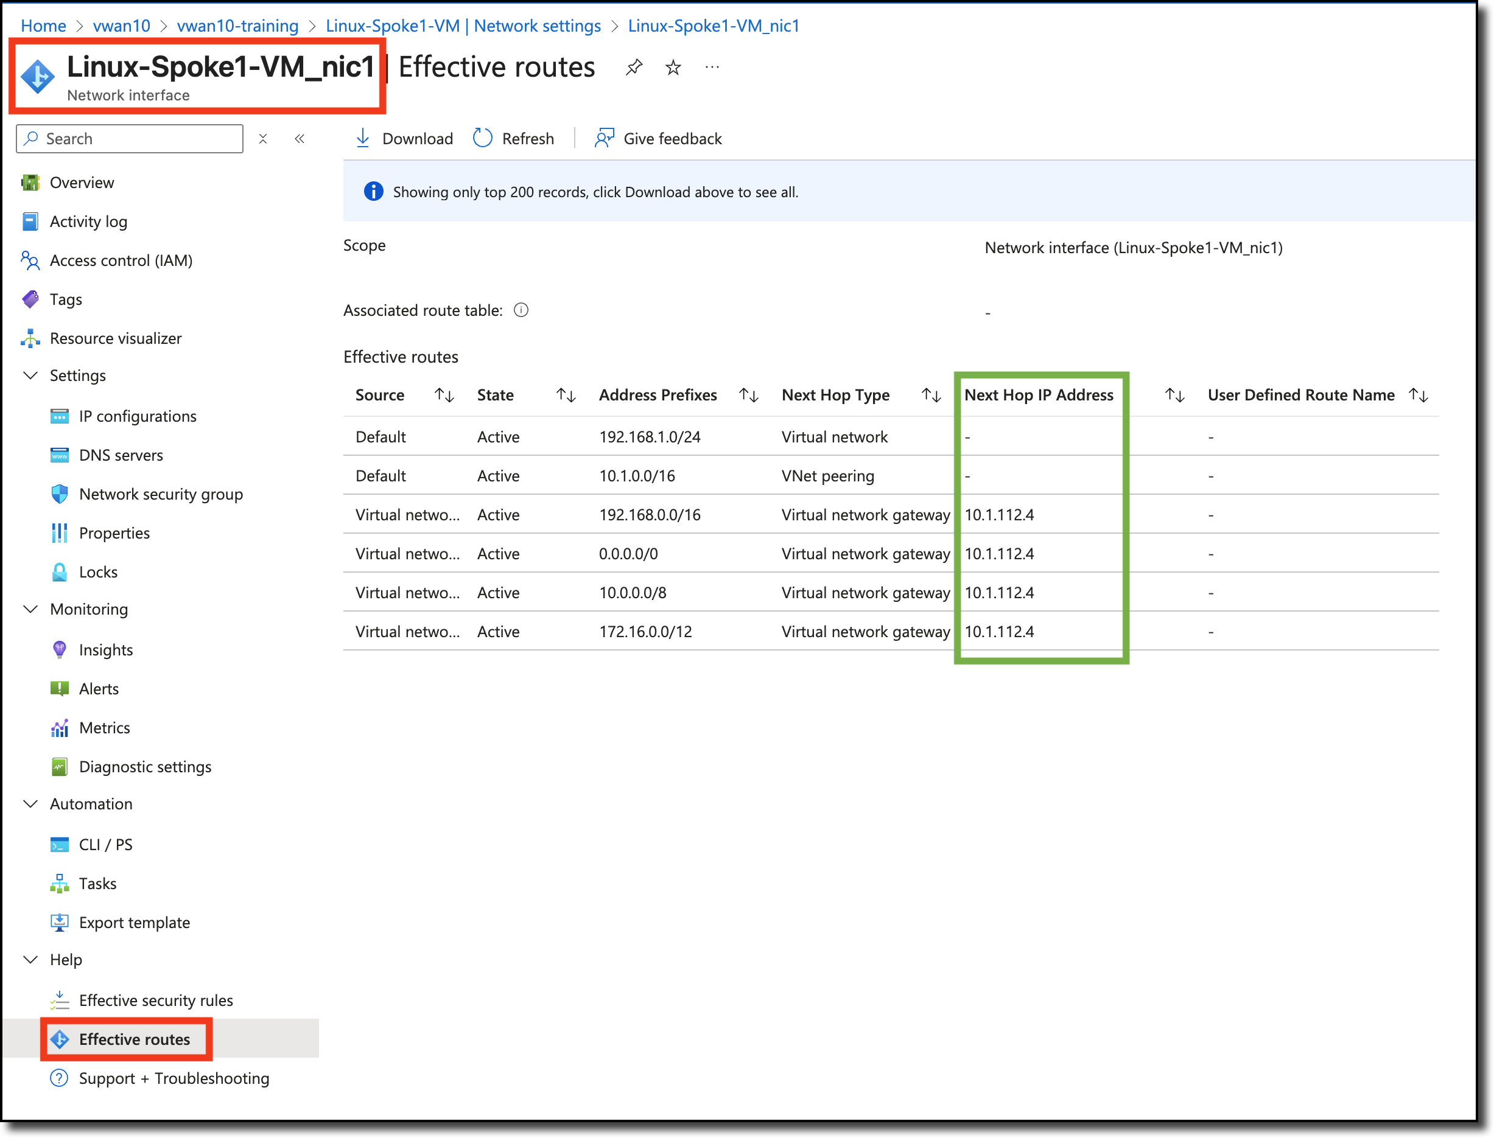The width and height of the screenshot is (1494, 1138).
Task: Pin this page to the dashboard
Action: pos(634,67)
